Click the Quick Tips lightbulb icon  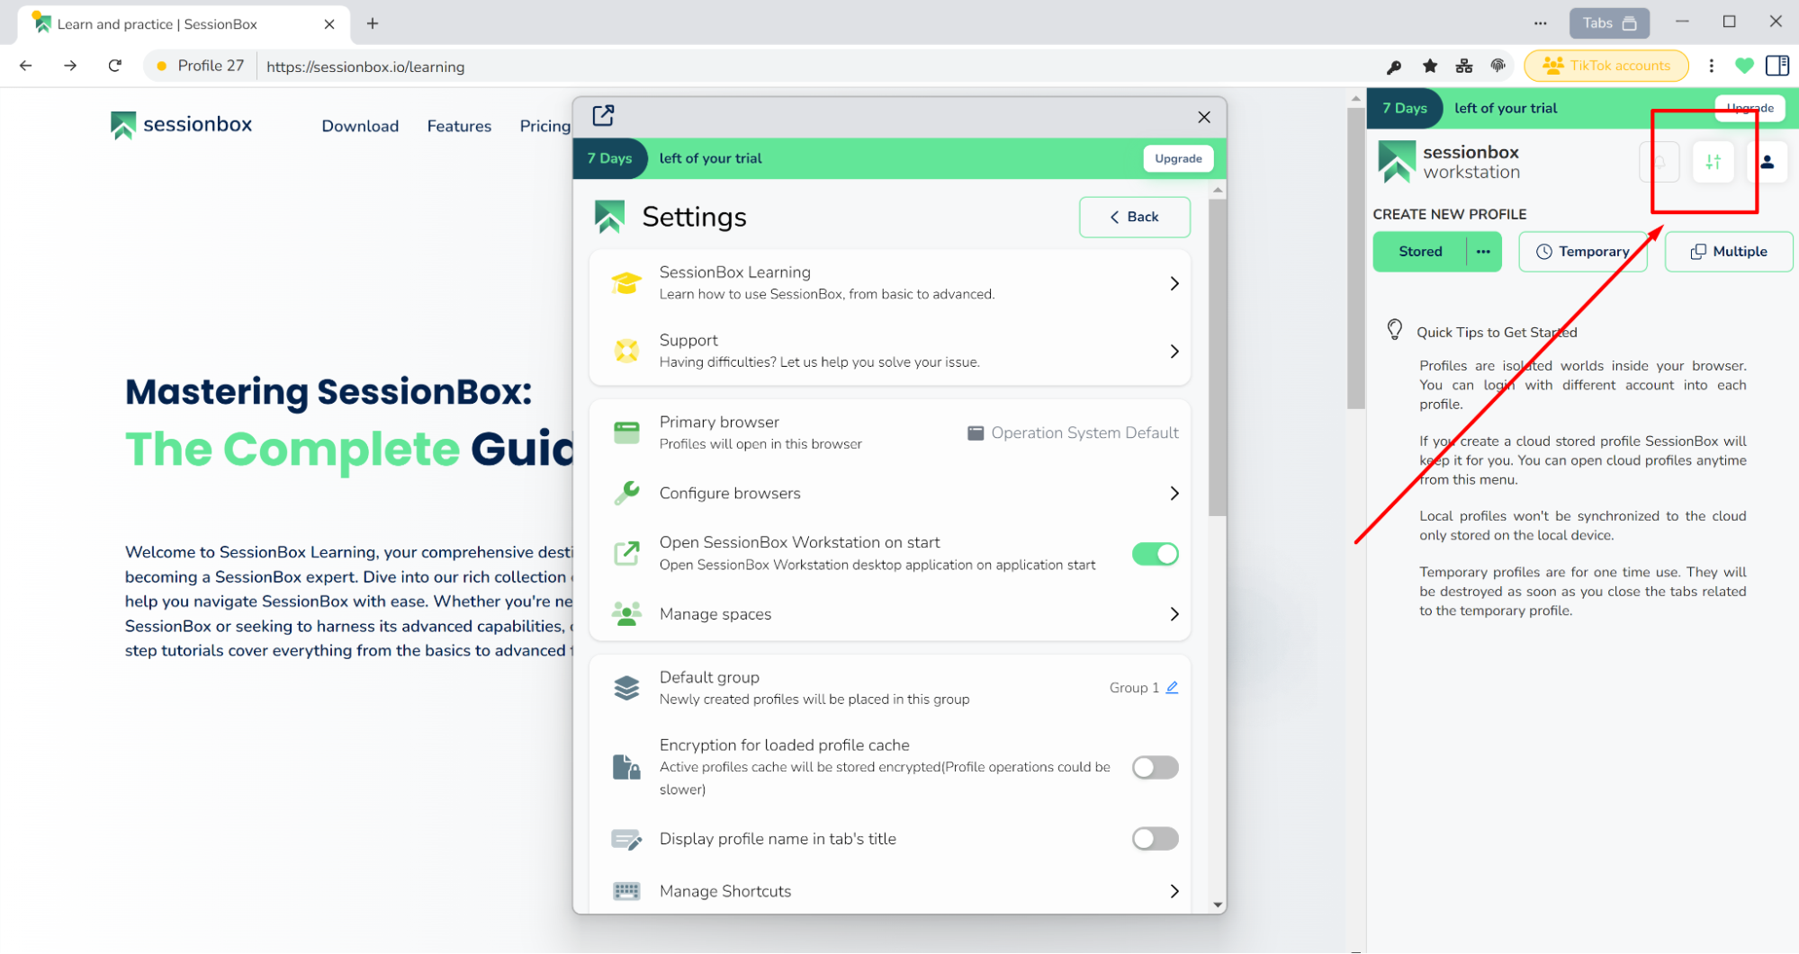[1394, 330]
